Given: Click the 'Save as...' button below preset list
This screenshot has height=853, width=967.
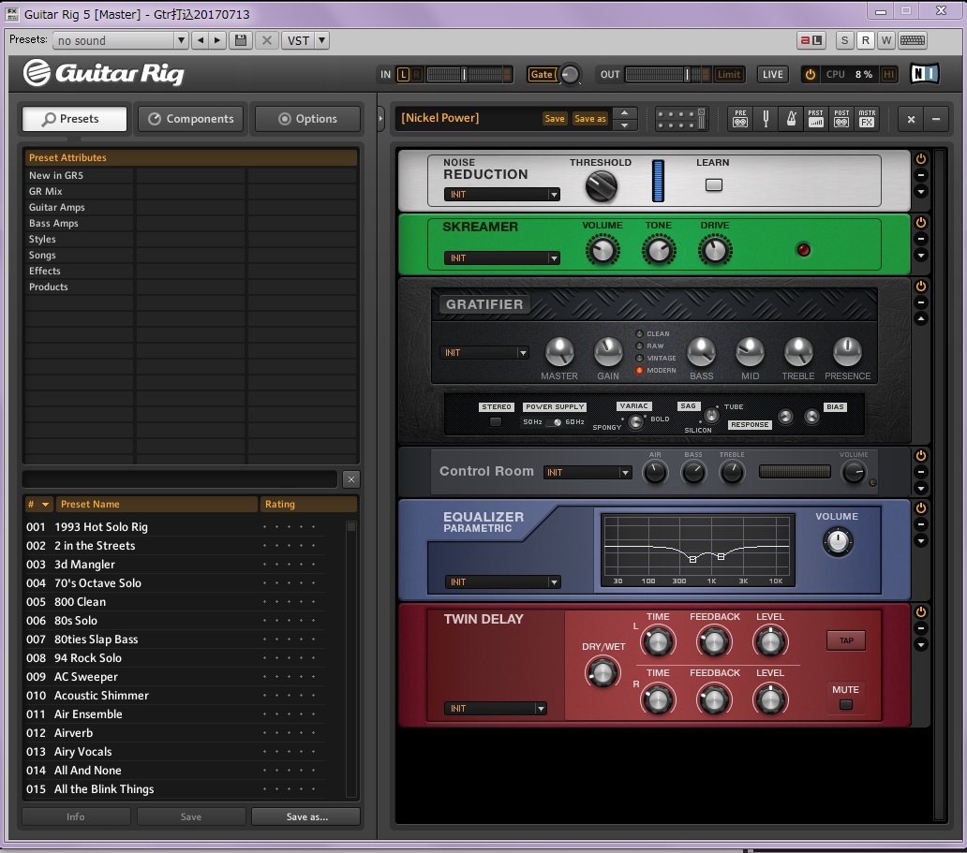Looking at the screenshot, I should point(306,816).
